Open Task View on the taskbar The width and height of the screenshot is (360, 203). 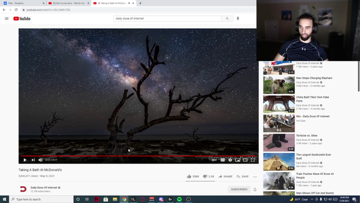click(87, 199)
